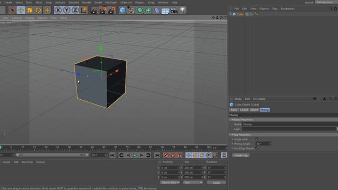Toggle Angle Limit checkbox

point(257,139)
